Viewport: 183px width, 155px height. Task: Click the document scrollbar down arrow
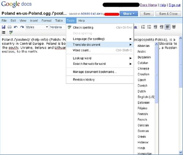(x=180, y=152)
